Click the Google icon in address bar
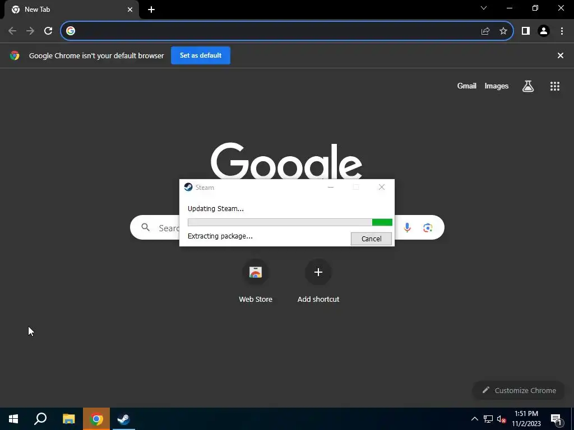The width and height of the screenshot is (574, 430). [x=71, y=31]
